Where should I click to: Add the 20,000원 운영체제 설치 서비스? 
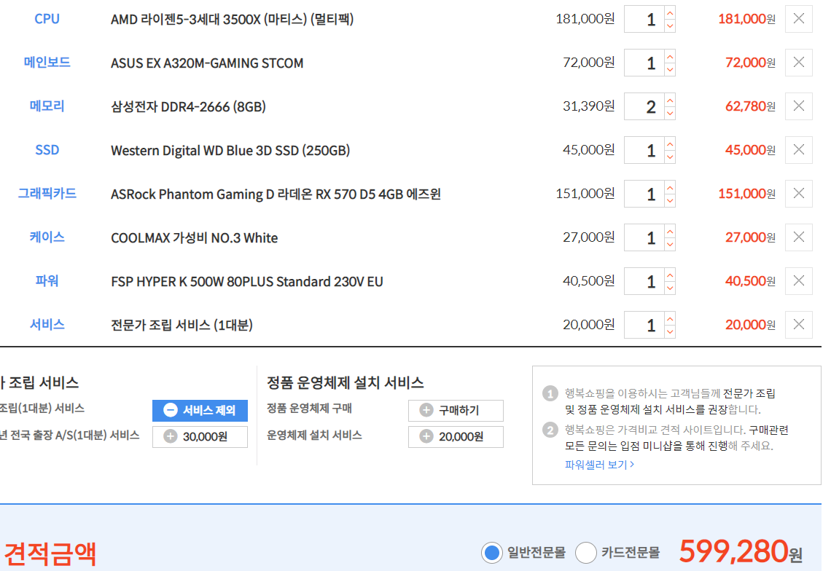coord(456,437)
